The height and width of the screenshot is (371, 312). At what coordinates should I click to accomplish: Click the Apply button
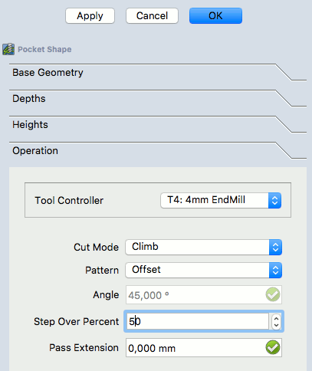[x=90, y=16]
